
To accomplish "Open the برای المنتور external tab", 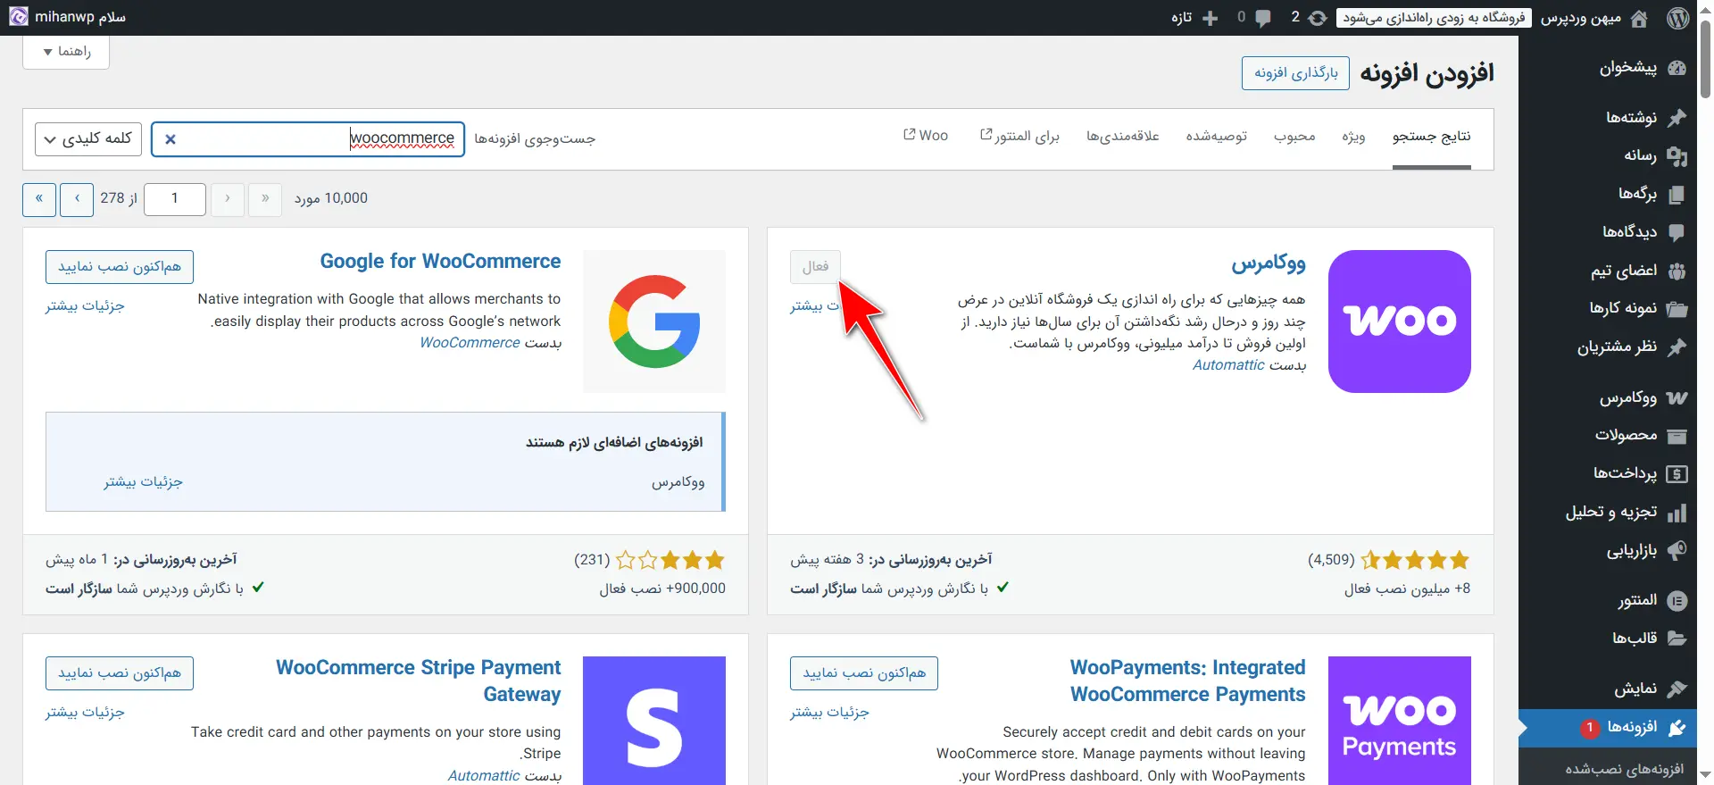I will pyautogui.click(x=1019, y=137).
